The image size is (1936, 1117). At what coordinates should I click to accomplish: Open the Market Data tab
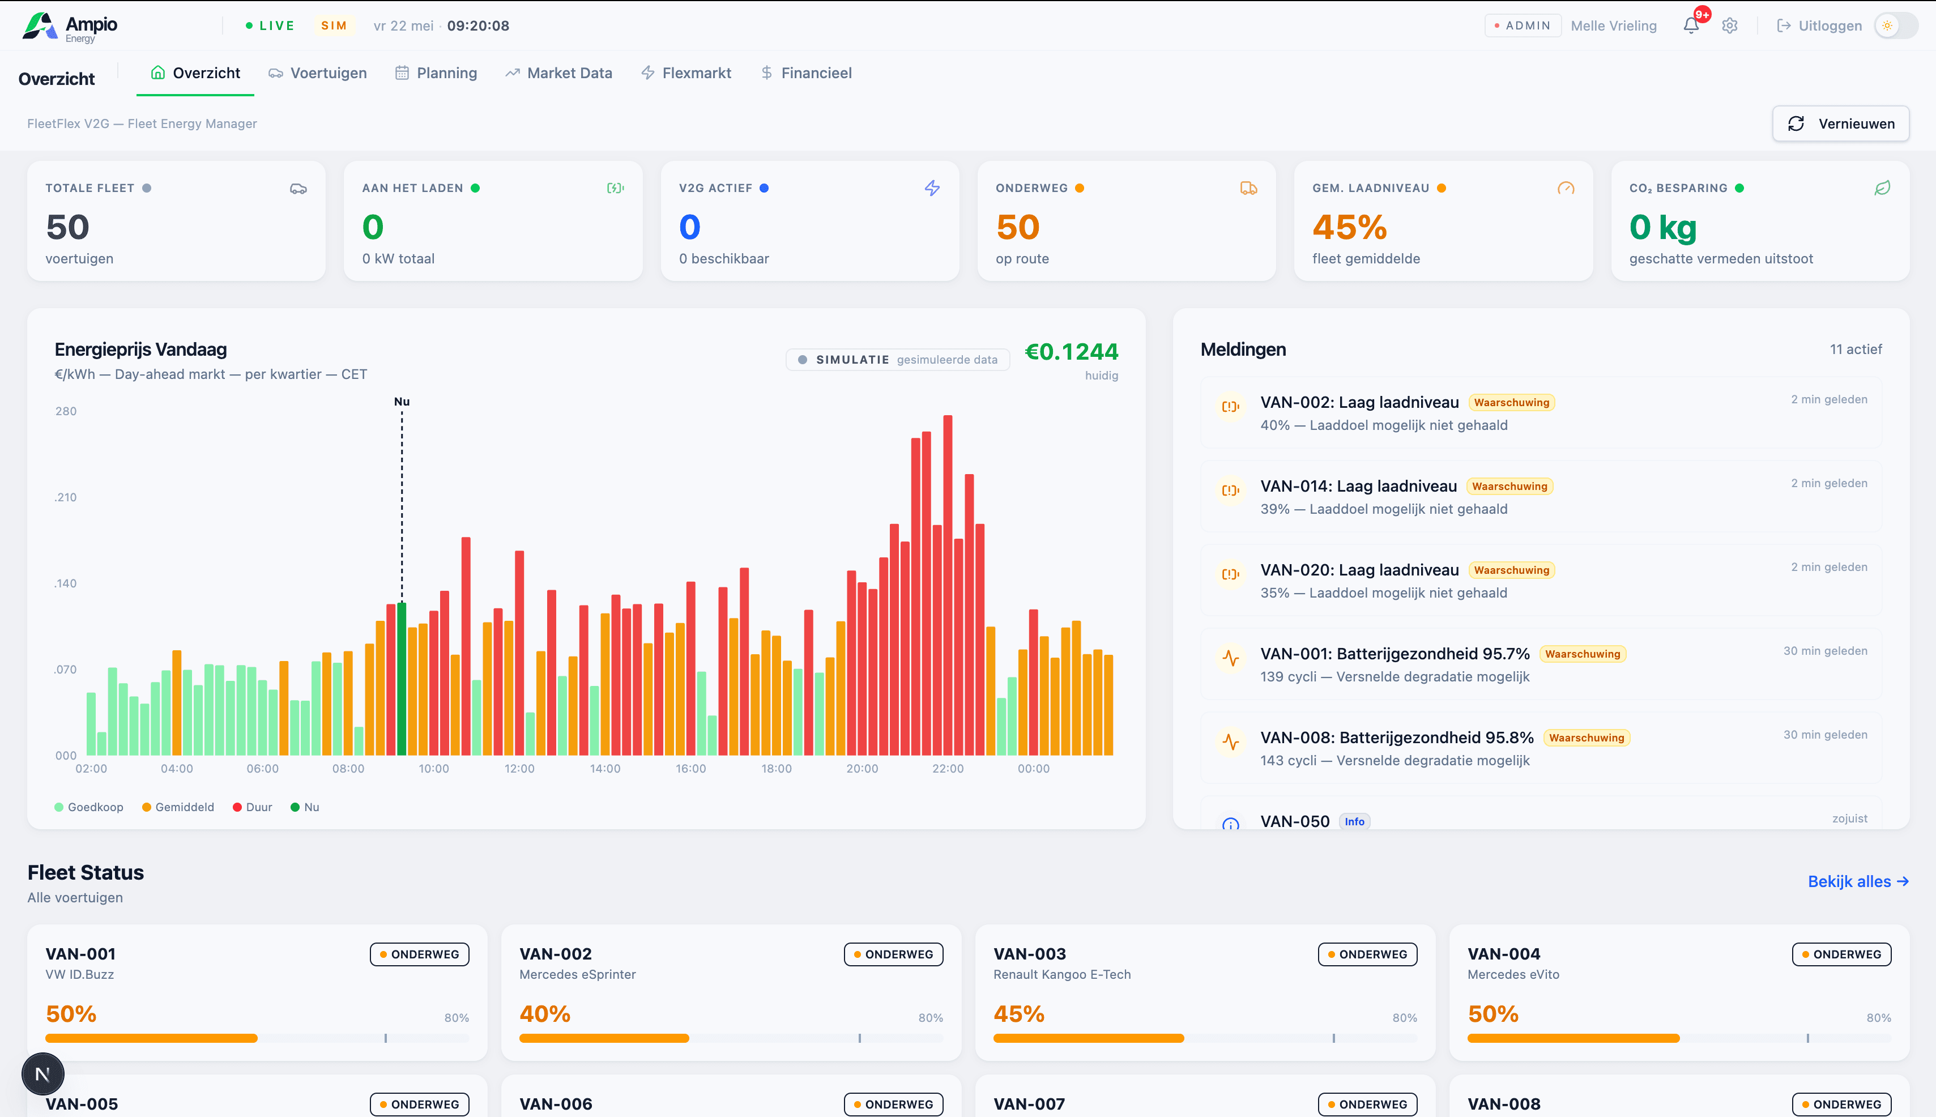click(x=558, y=73)
